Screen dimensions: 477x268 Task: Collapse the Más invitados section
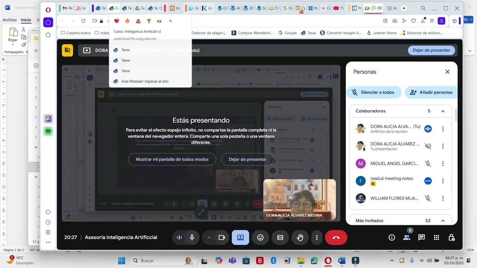point(443,221)
